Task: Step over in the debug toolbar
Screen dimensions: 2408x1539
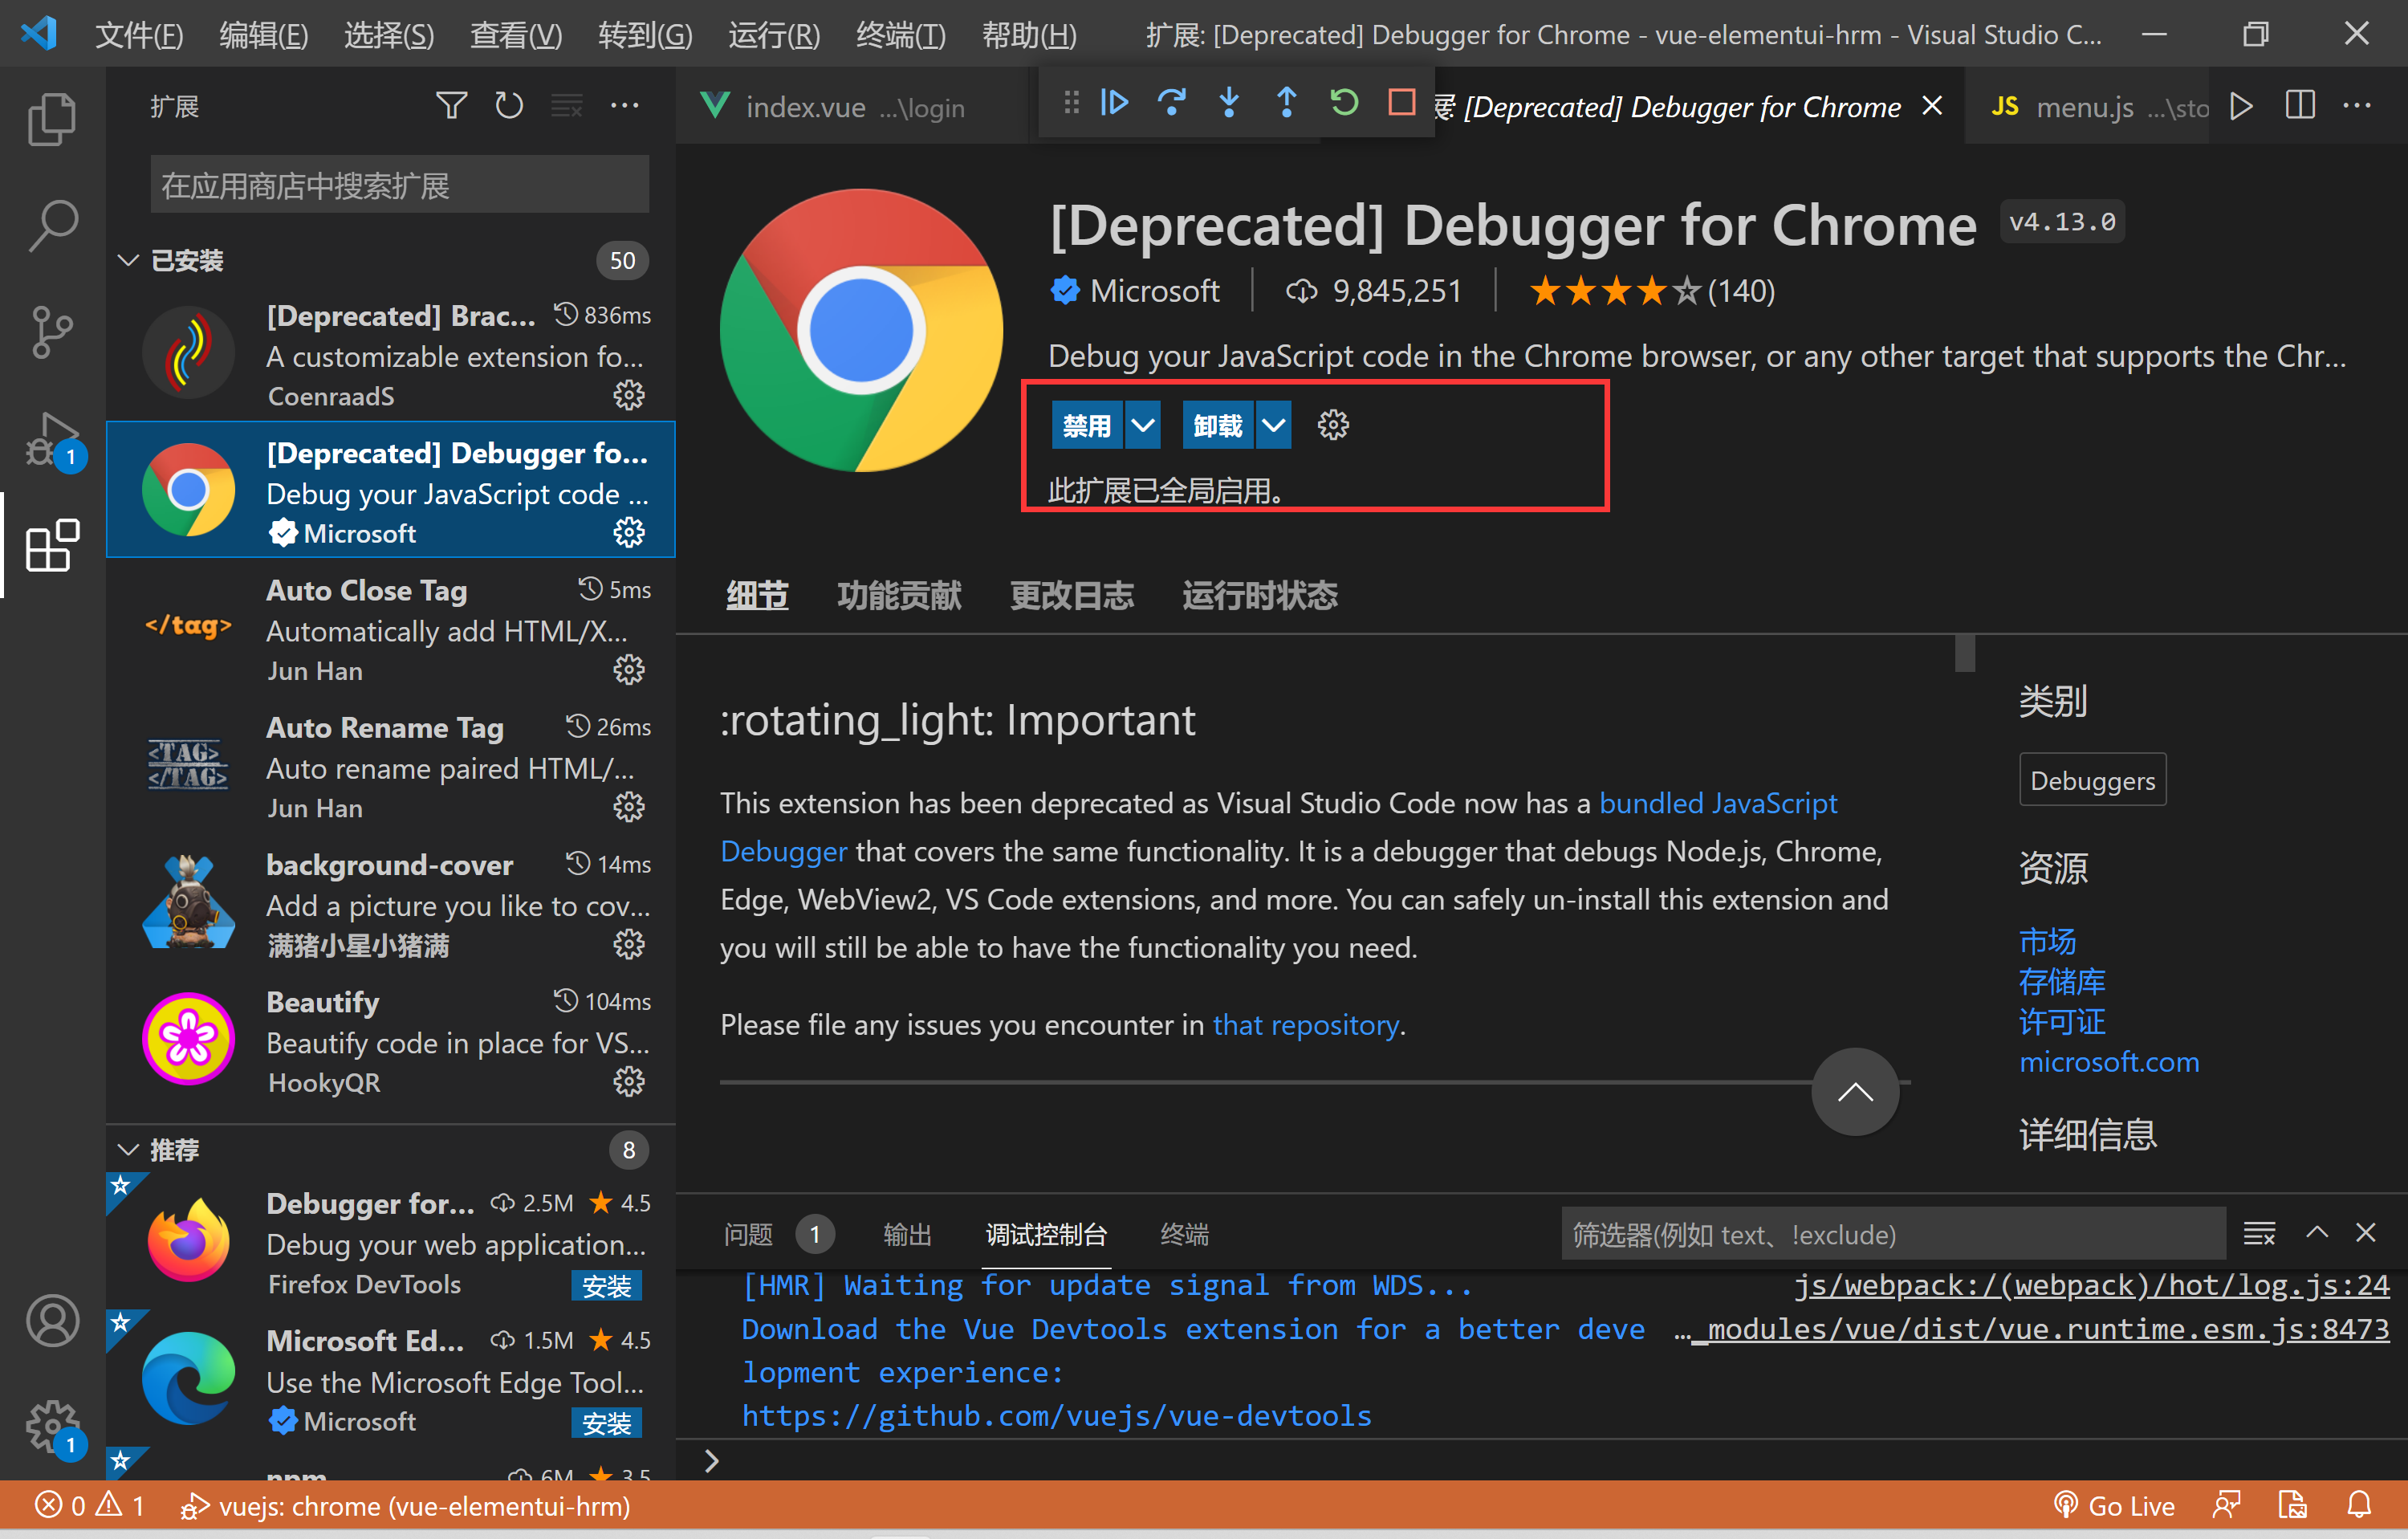Action: click(x=1171, y=102)
